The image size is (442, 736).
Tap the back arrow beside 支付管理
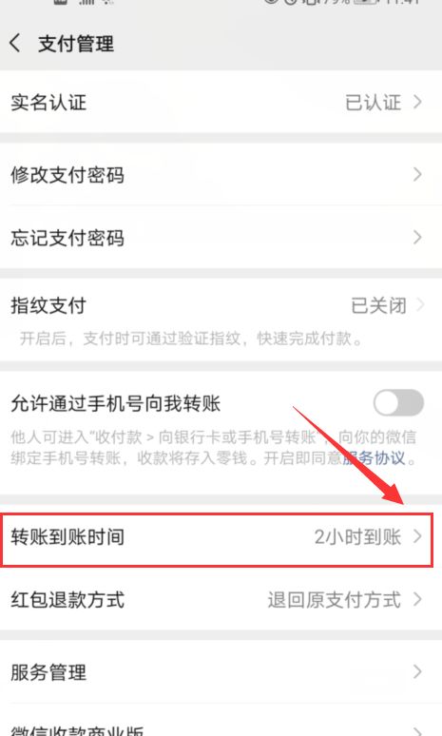point(15,43)
